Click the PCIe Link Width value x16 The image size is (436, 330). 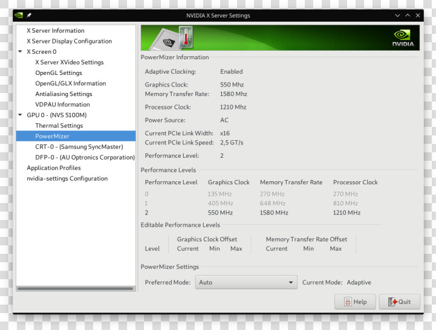click(x=225, y=133)
